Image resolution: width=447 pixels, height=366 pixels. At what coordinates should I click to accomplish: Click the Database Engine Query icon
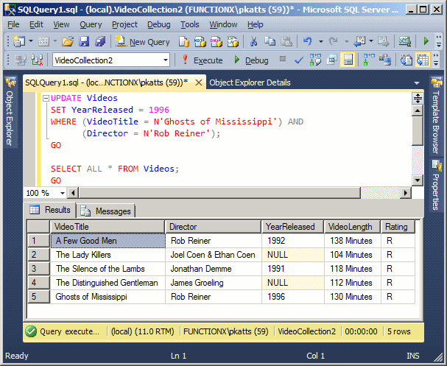184,42
